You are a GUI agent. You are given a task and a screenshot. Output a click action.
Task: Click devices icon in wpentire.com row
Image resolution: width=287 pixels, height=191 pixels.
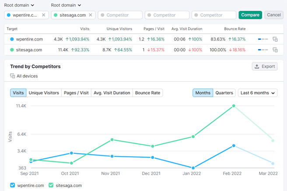[x=275, y=39]
